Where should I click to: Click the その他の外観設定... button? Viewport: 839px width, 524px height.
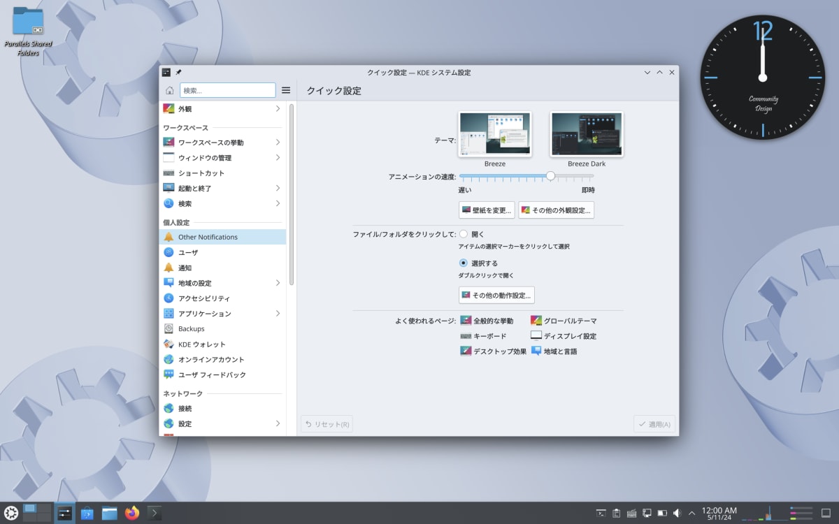(x=557, y=210)
